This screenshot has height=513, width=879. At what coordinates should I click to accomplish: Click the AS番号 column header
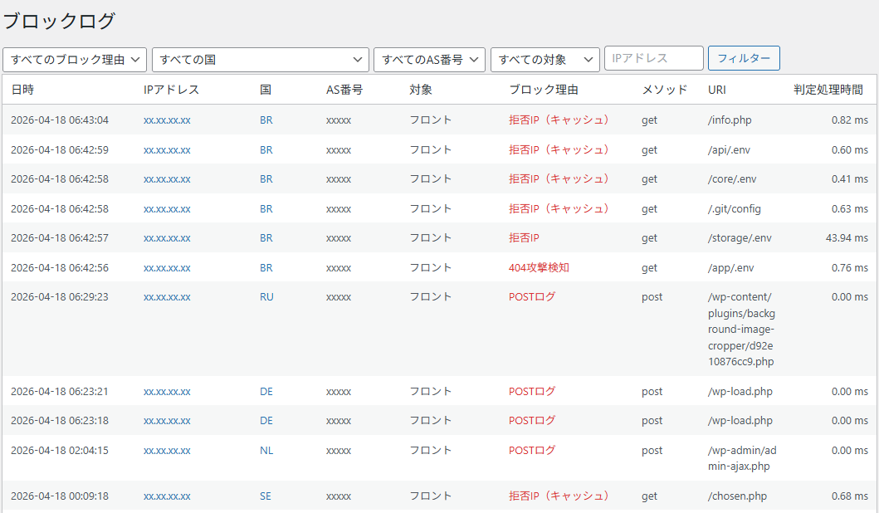(344, 90)
